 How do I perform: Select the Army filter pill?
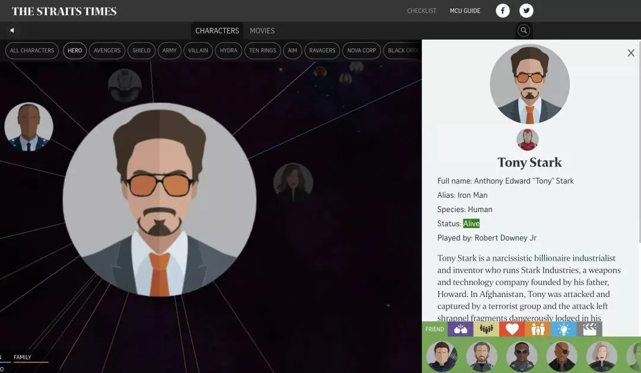[169, 50]
